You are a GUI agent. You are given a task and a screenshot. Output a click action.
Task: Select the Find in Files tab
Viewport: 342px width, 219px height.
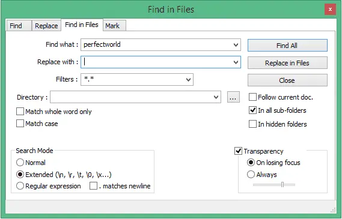[x=82, y=25]
